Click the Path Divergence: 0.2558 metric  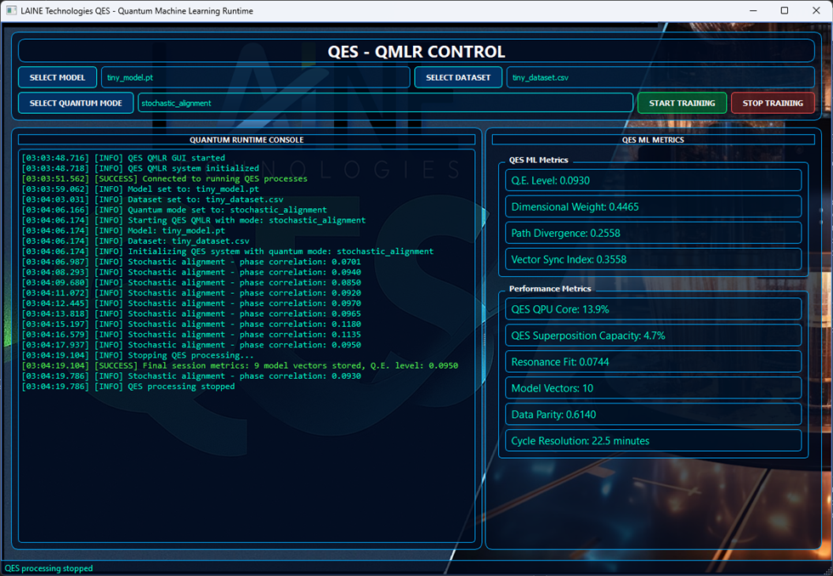tap(653, 233)
